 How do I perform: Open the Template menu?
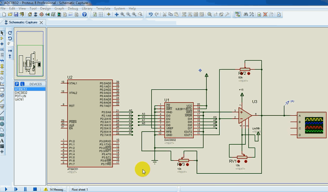pyautogui.click(x=103, y=9)
